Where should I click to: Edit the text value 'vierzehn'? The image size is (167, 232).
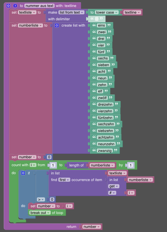click(x=105, y=111)
